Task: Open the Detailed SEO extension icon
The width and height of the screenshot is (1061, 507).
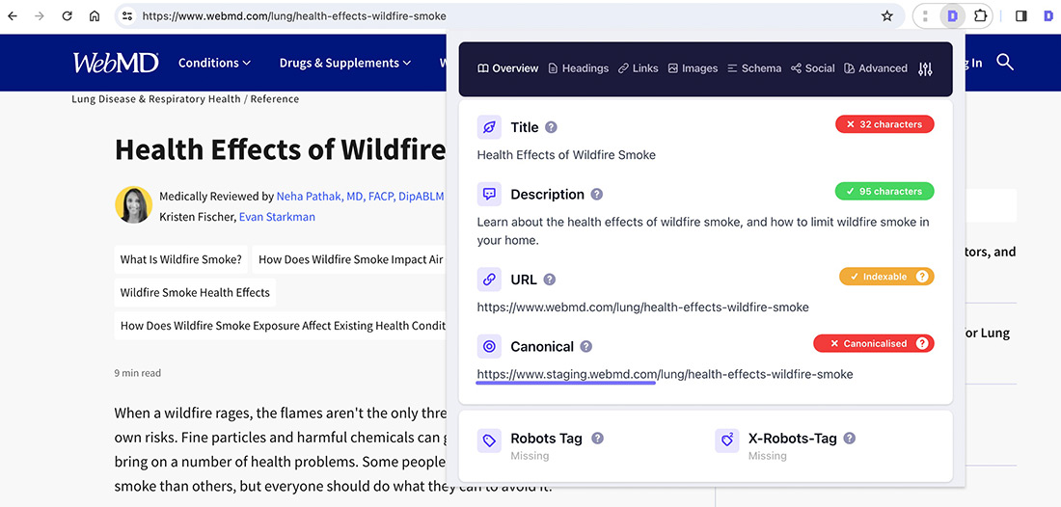Action: [953, 16]
